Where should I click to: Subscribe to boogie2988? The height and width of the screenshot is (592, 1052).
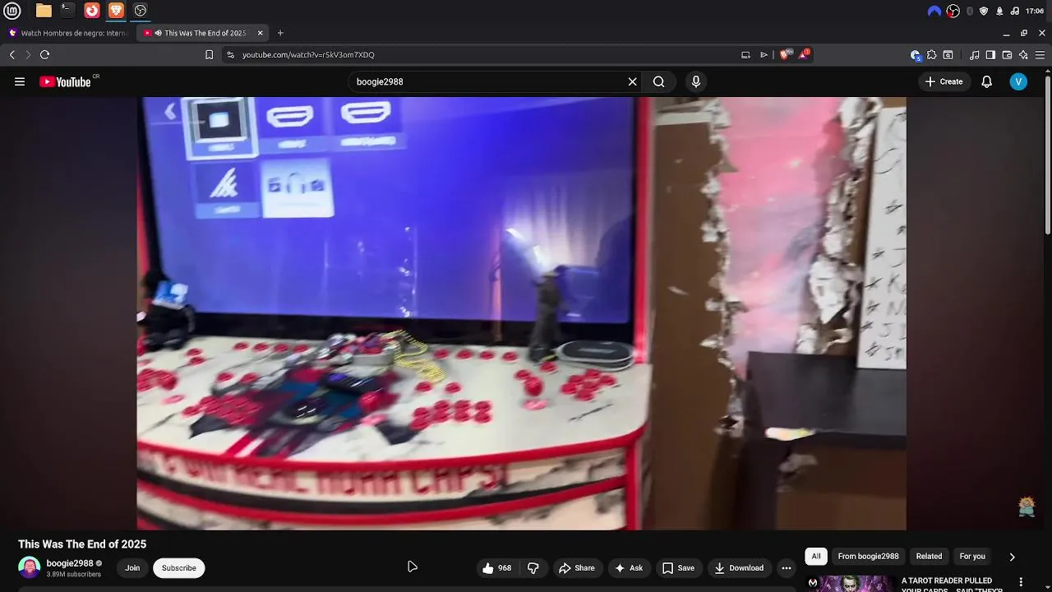(178, 568)
